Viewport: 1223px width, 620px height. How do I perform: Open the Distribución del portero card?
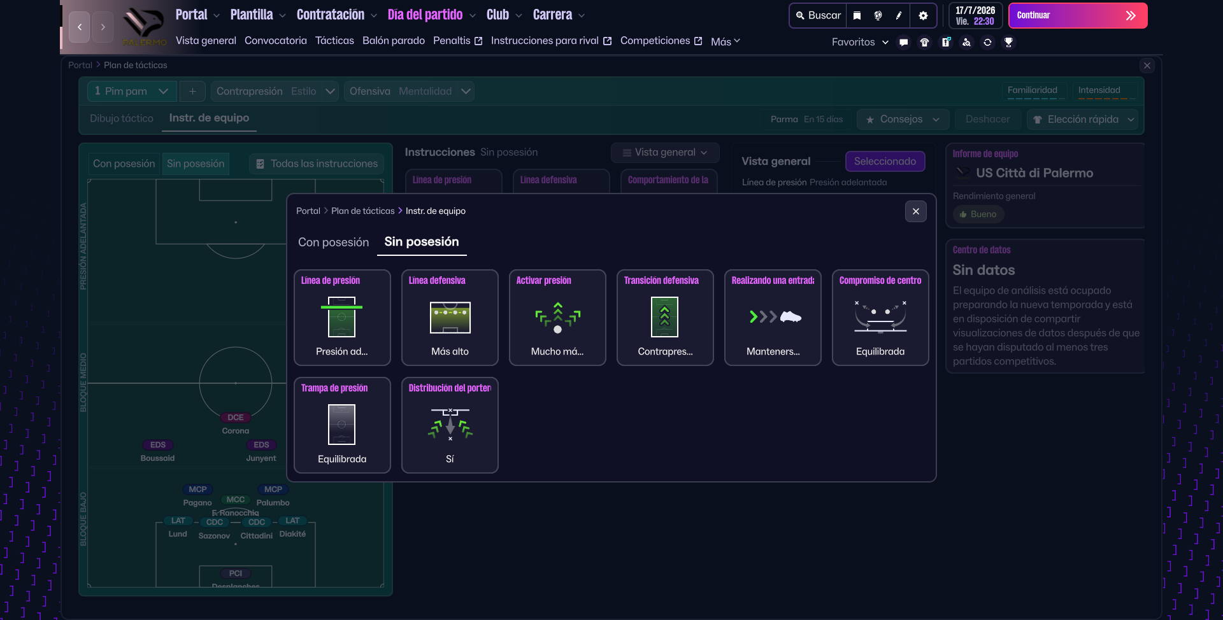click(x=450, y=425)
